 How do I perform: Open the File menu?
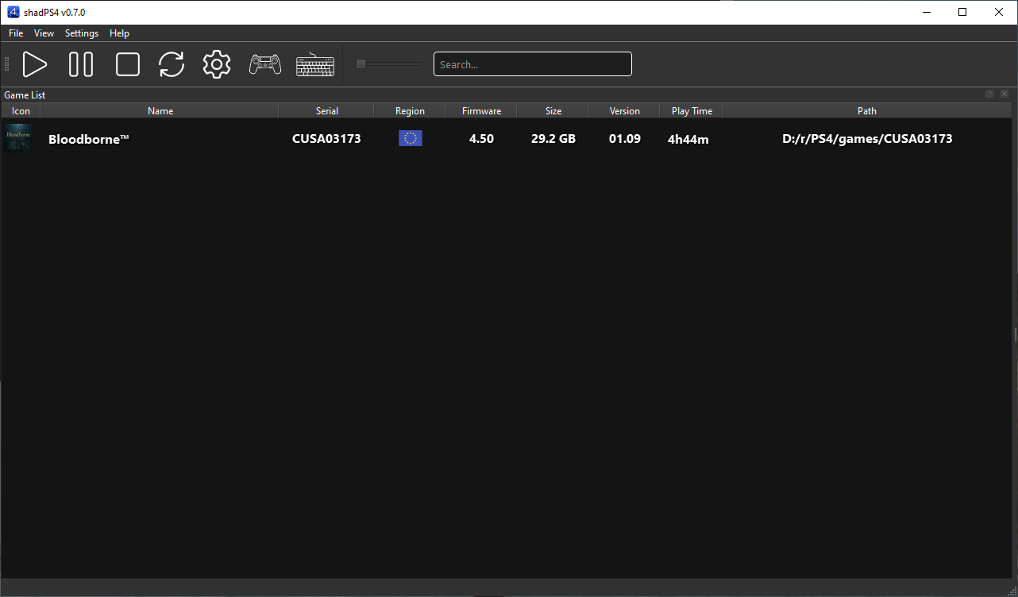(x=16, y=33)
